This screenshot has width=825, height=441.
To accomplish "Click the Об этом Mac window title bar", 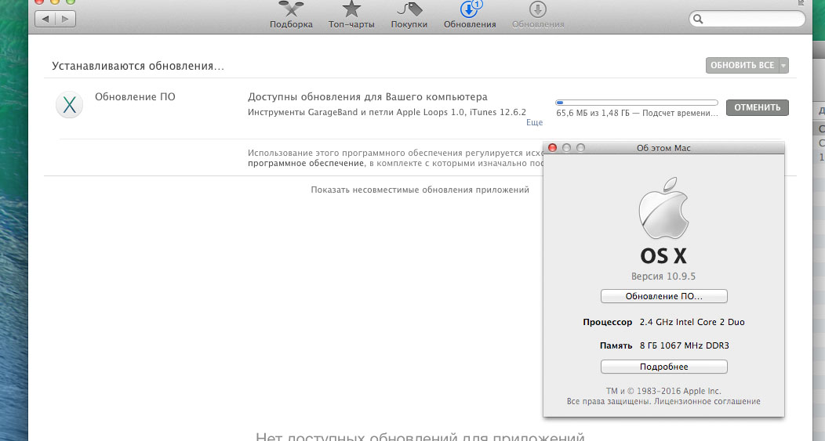I will [663, 148].
